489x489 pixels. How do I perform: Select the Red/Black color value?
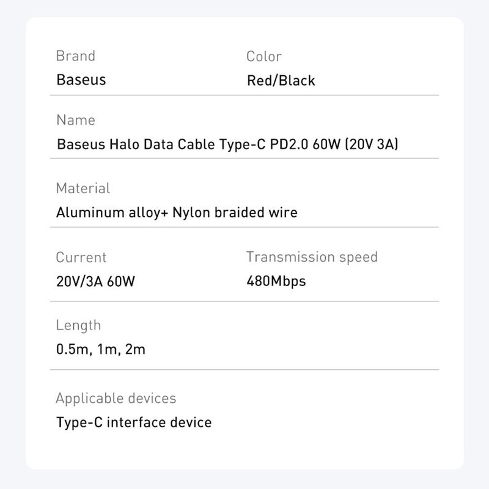(x=281, y=80)
